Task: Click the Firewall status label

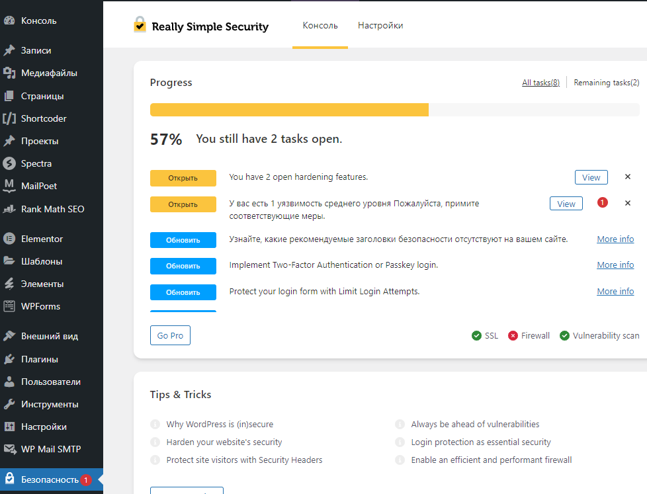Action: coord(535,336)
